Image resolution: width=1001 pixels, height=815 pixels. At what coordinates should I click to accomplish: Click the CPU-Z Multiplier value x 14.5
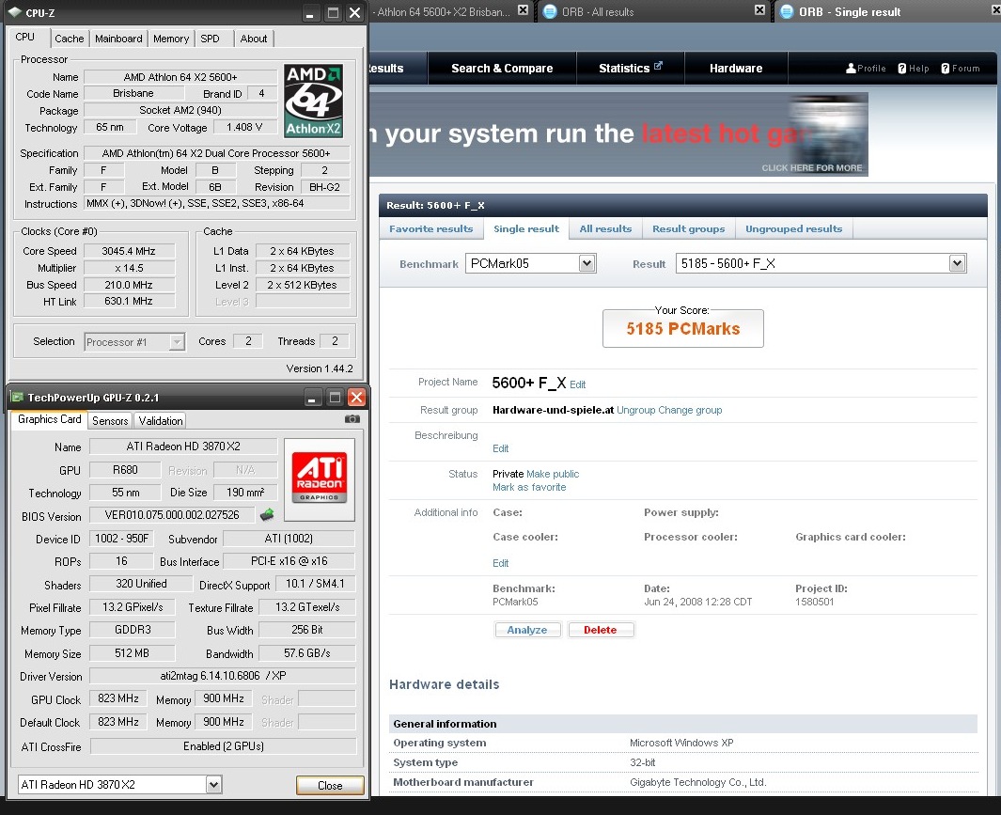click(129, 268)
